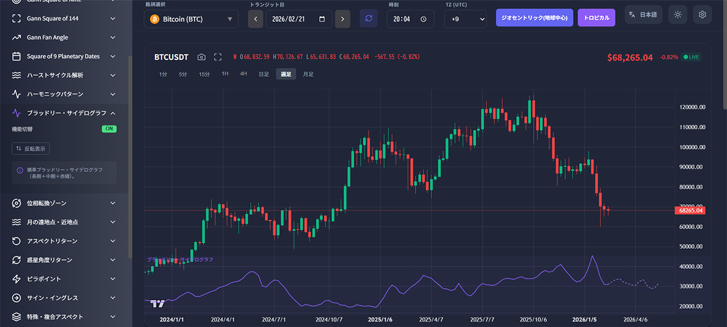727x327 pixels.
Task: Click the ジオセントリック(地球中心) button
Action: (x=534, y=18)
